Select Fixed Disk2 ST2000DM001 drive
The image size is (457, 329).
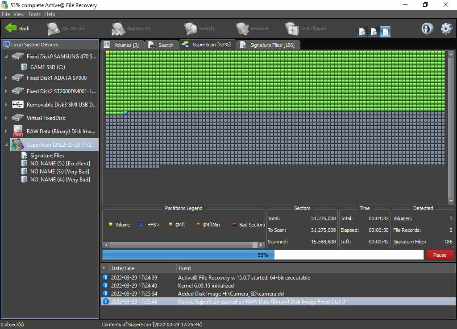click(x=54, y=91)
